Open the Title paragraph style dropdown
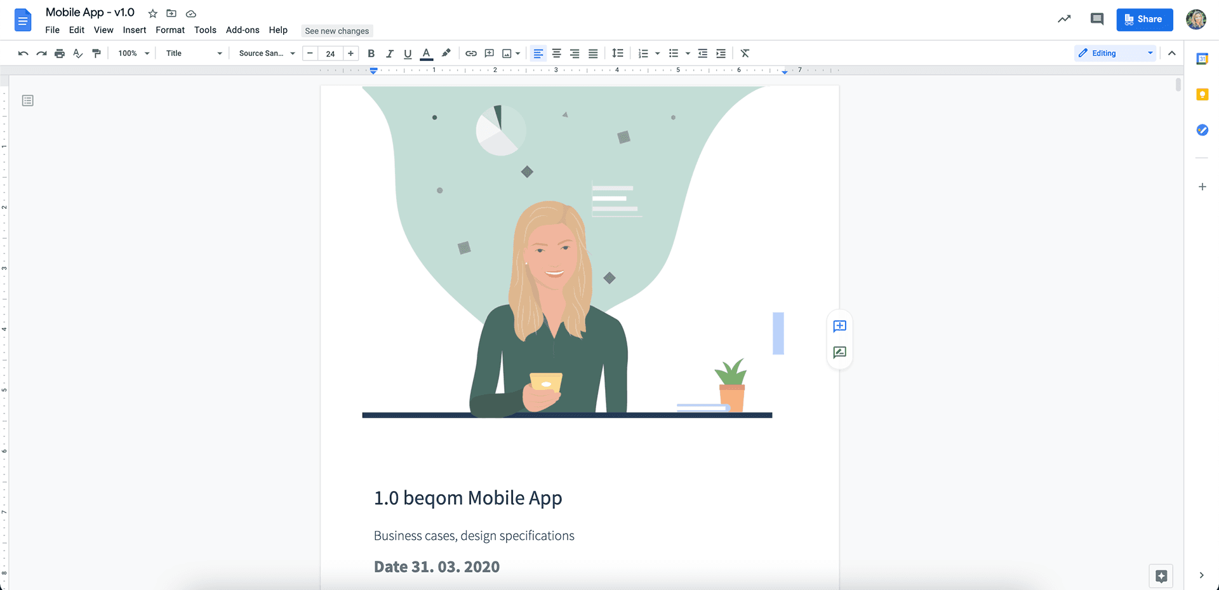The width and height of the screenshot is (1219, 590). [x=194, y=53]
